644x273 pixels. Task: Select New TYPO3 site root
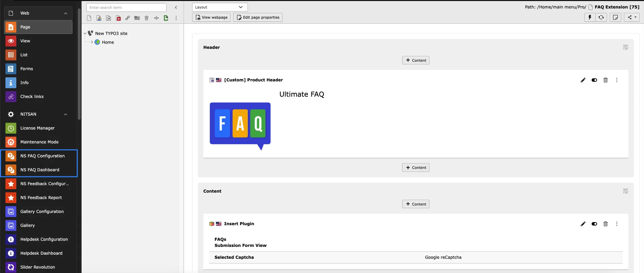[111, 34]
